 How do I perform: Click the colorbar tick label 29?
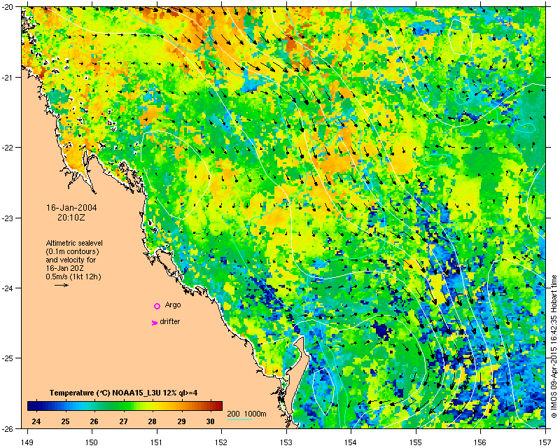182,421
